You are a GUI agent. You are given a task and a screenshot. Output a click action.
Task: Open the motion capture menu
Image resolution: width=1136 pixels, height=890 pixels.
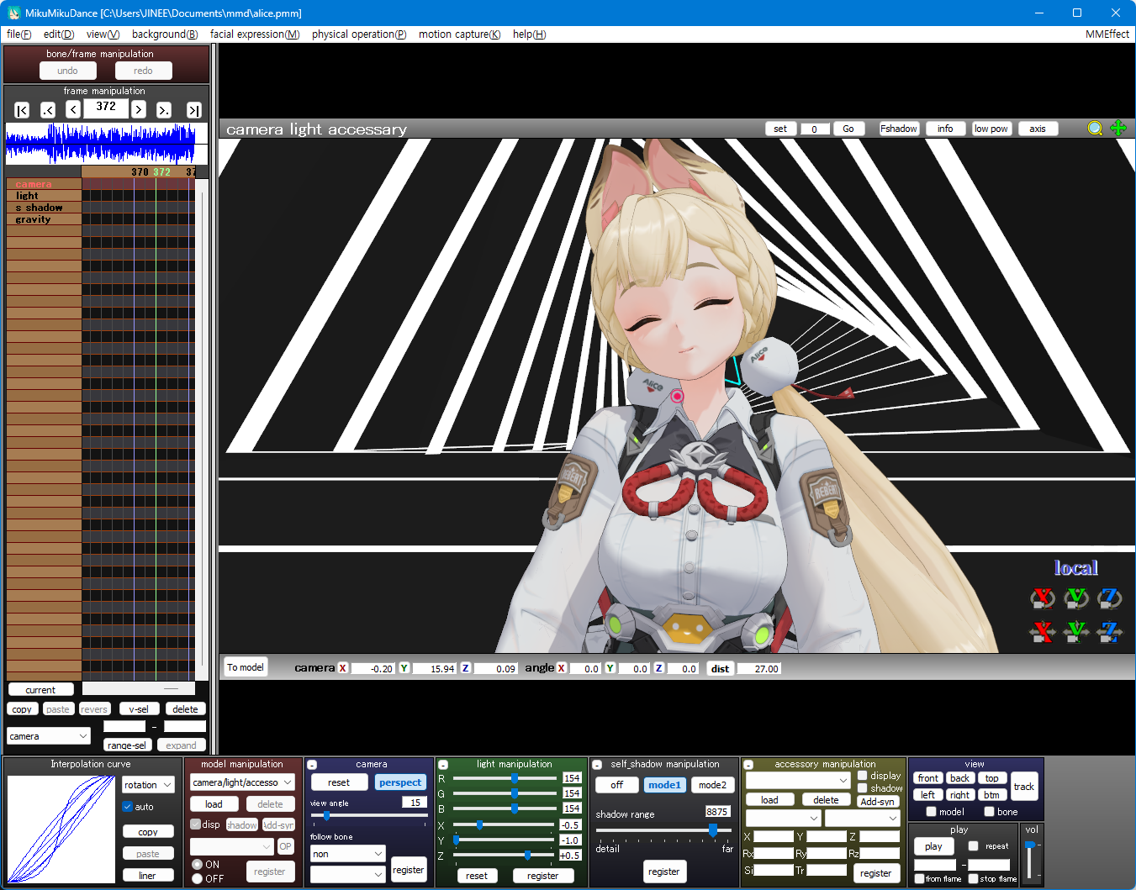pyautogui.click(x=459, y=34)
